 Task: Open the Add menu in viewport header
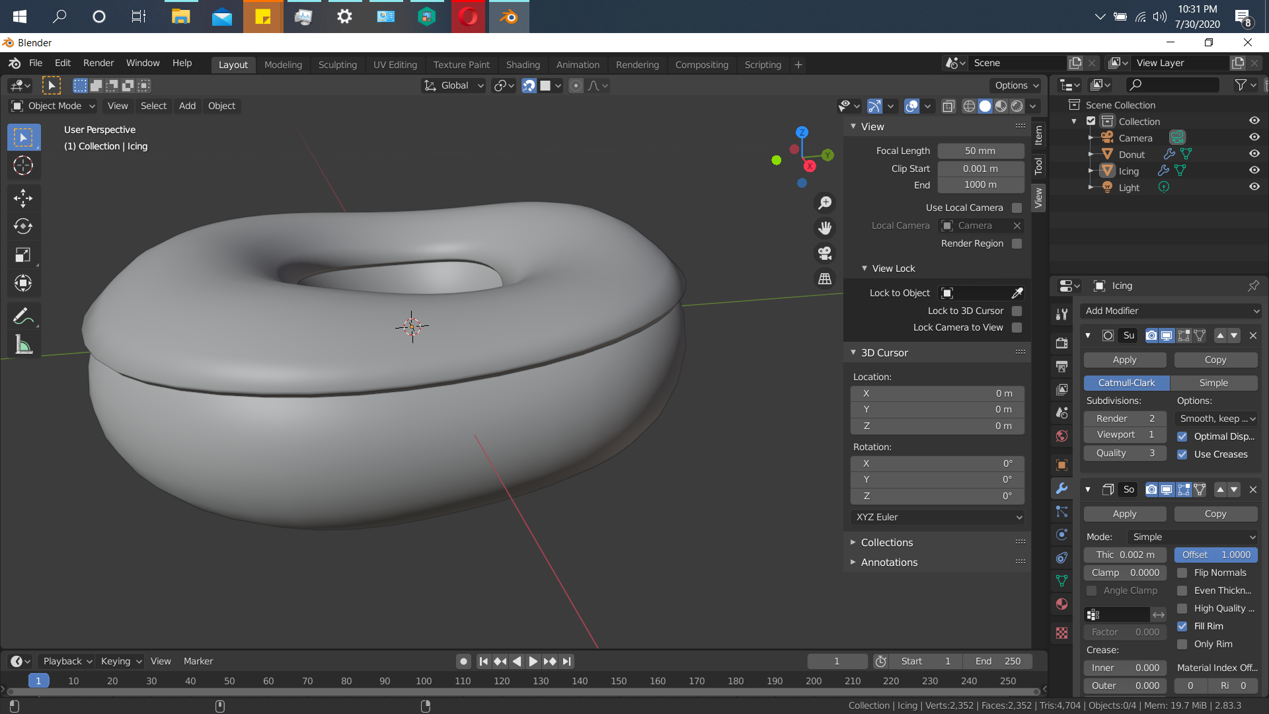click(x=187, y=106)
